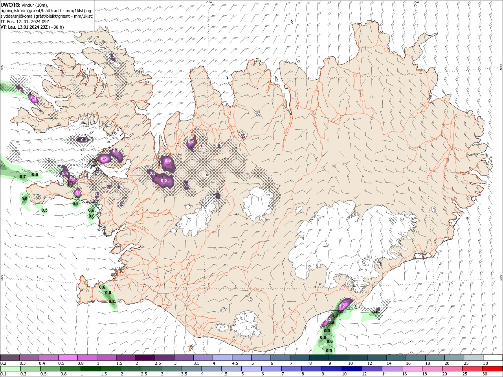Click the UWC/IG title text
Image resolution: width=503 pixels, height=377 pixels.
(9, 5)
